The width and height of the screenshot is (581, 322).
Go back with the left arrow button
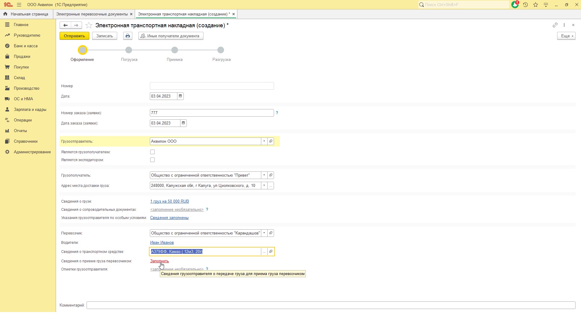pyautogui.click(x=65, y=25)
